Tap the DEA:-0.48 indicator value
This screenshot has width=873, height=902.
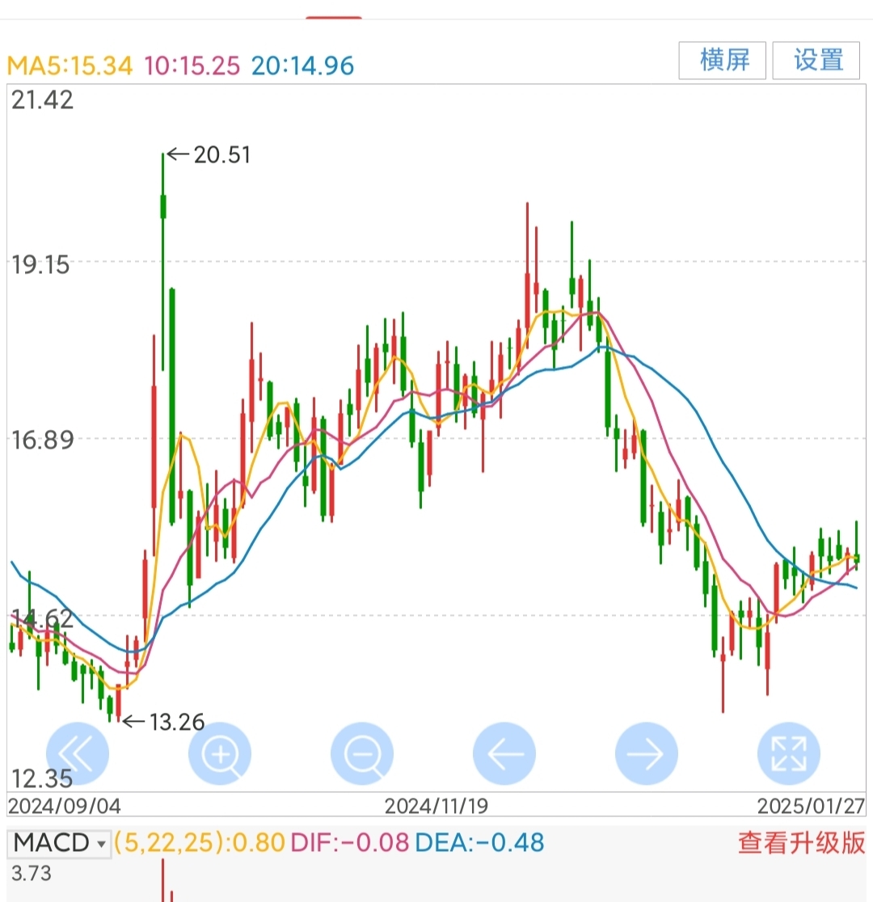pos(479,843)
